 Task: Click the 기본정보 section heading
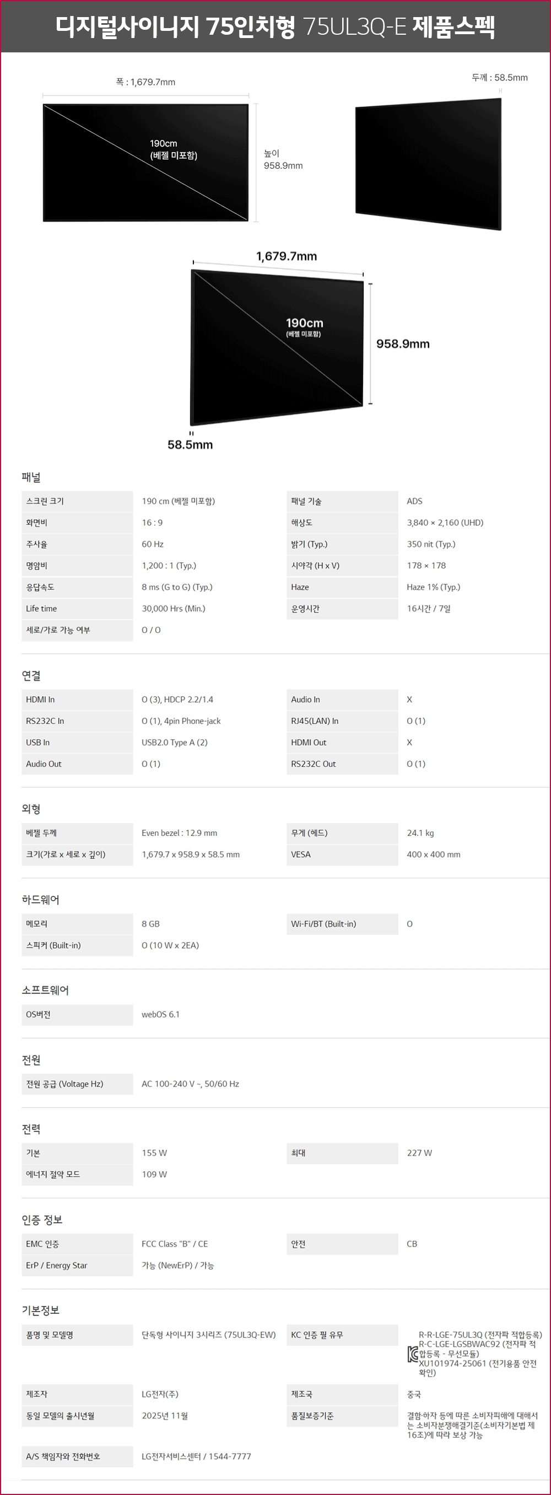[41, 1310]
